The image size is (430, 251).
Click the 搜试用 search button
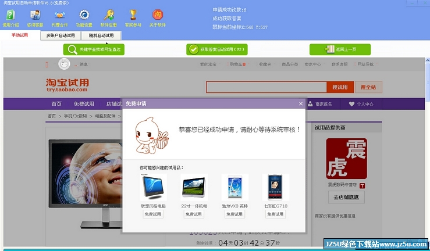point(340,87)
